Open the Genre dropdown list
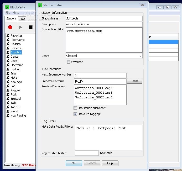The image size is (182, 171). tap(140, 56)
